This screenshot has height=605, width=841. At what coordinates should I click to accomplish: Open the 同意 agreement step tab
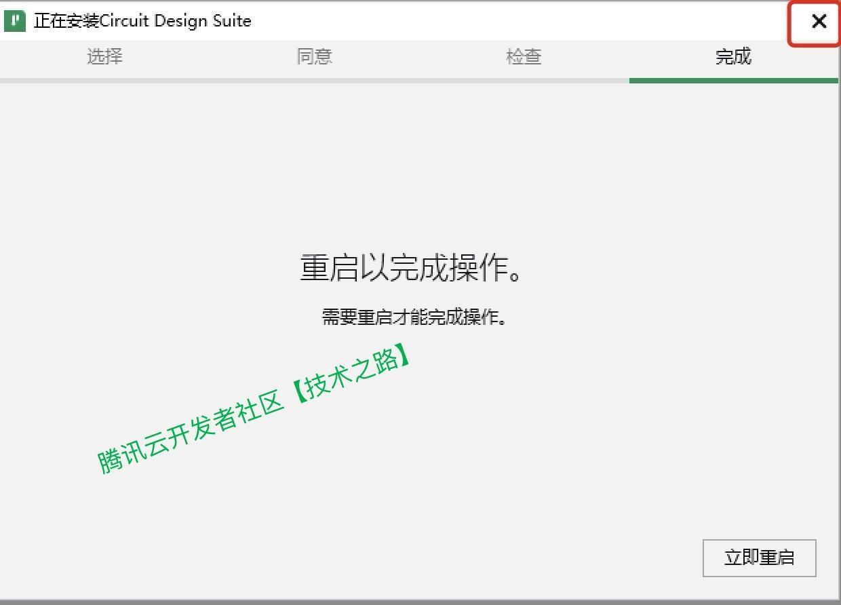click(x=315, y=56)
